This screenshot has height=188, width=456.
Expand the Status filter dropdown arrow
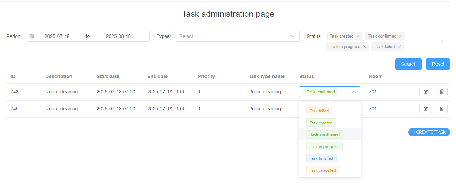443,41
